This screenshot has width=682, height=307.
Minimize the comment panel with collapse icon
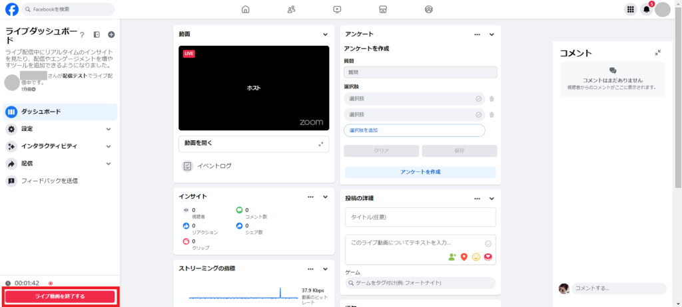[658, 52]
